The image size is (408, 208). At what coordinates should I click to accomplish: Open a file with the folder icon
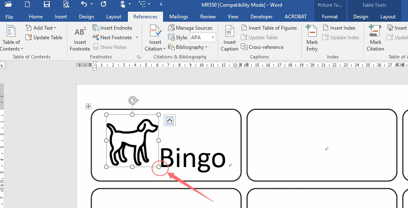coord(8,4)
